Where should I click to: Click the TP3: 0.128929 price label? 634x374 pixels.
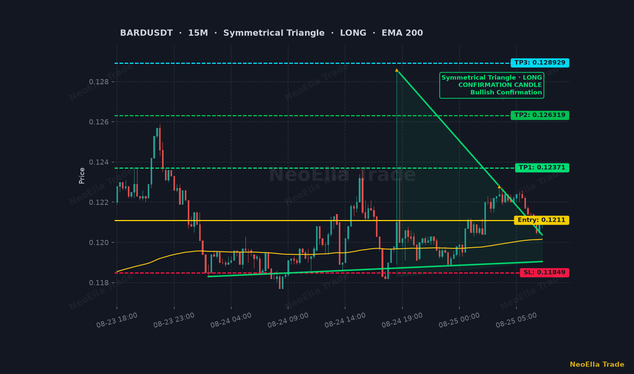[540, 63]
